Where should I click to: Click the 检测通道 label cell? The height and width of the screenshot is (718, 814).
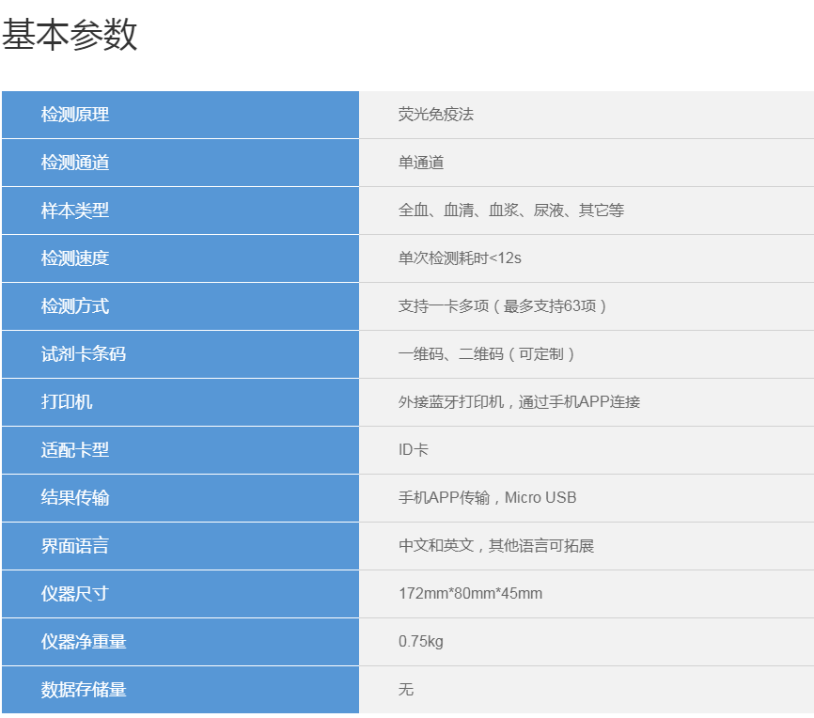point(180,163)
